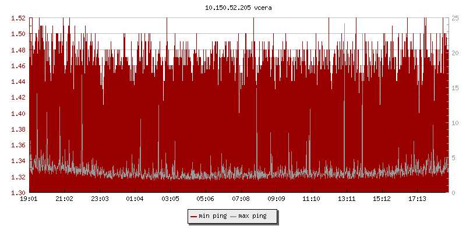Click the 09:09 time axis label
Viewport: 466px width, 233px height.
276,199
